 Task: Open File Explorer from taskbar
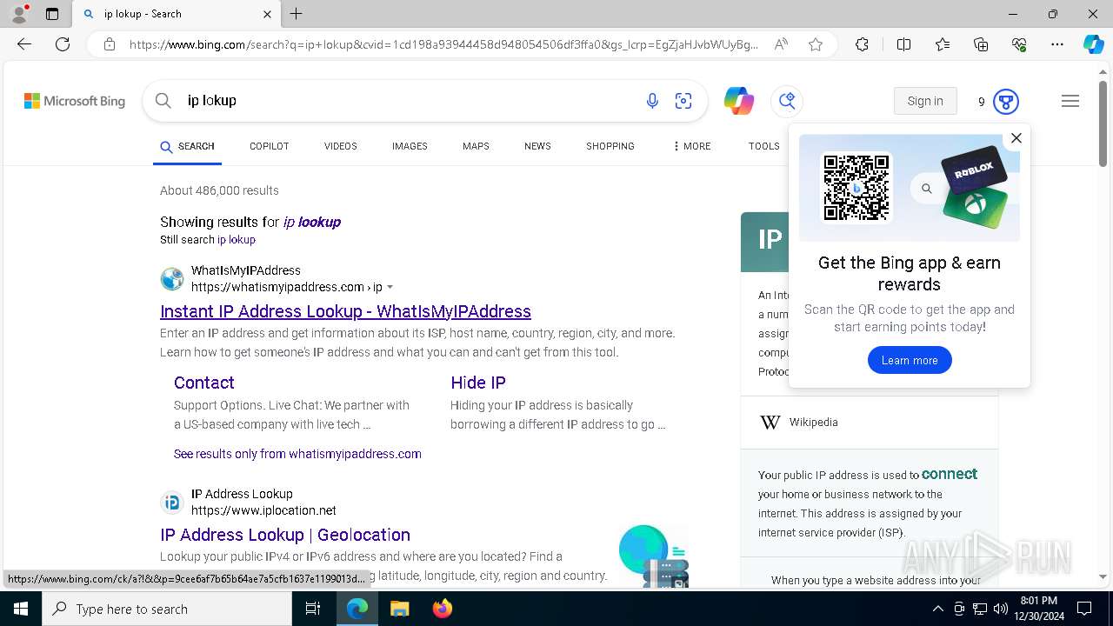click(x=399, y=609)
